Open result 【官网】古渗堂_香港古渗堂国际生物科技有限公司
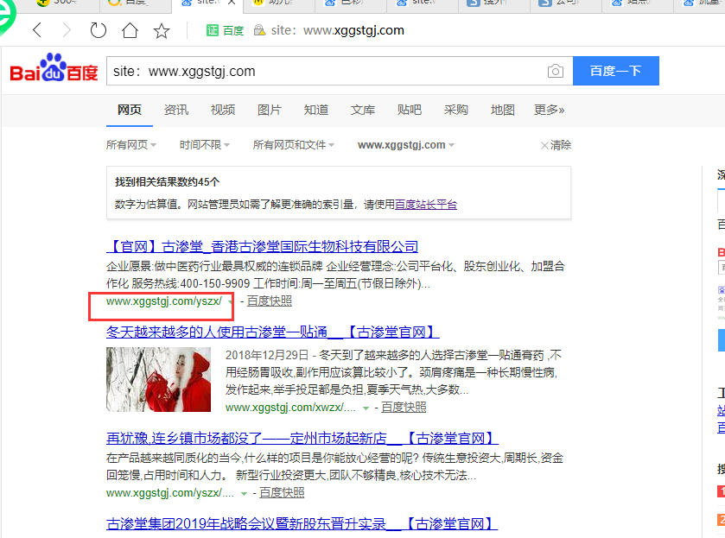The image size is (725, 538). pos(262,246)
